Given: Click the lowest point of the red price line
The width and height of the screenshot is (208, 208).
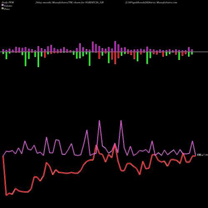Looking at the screenshot, I should [x=6, y=195].
